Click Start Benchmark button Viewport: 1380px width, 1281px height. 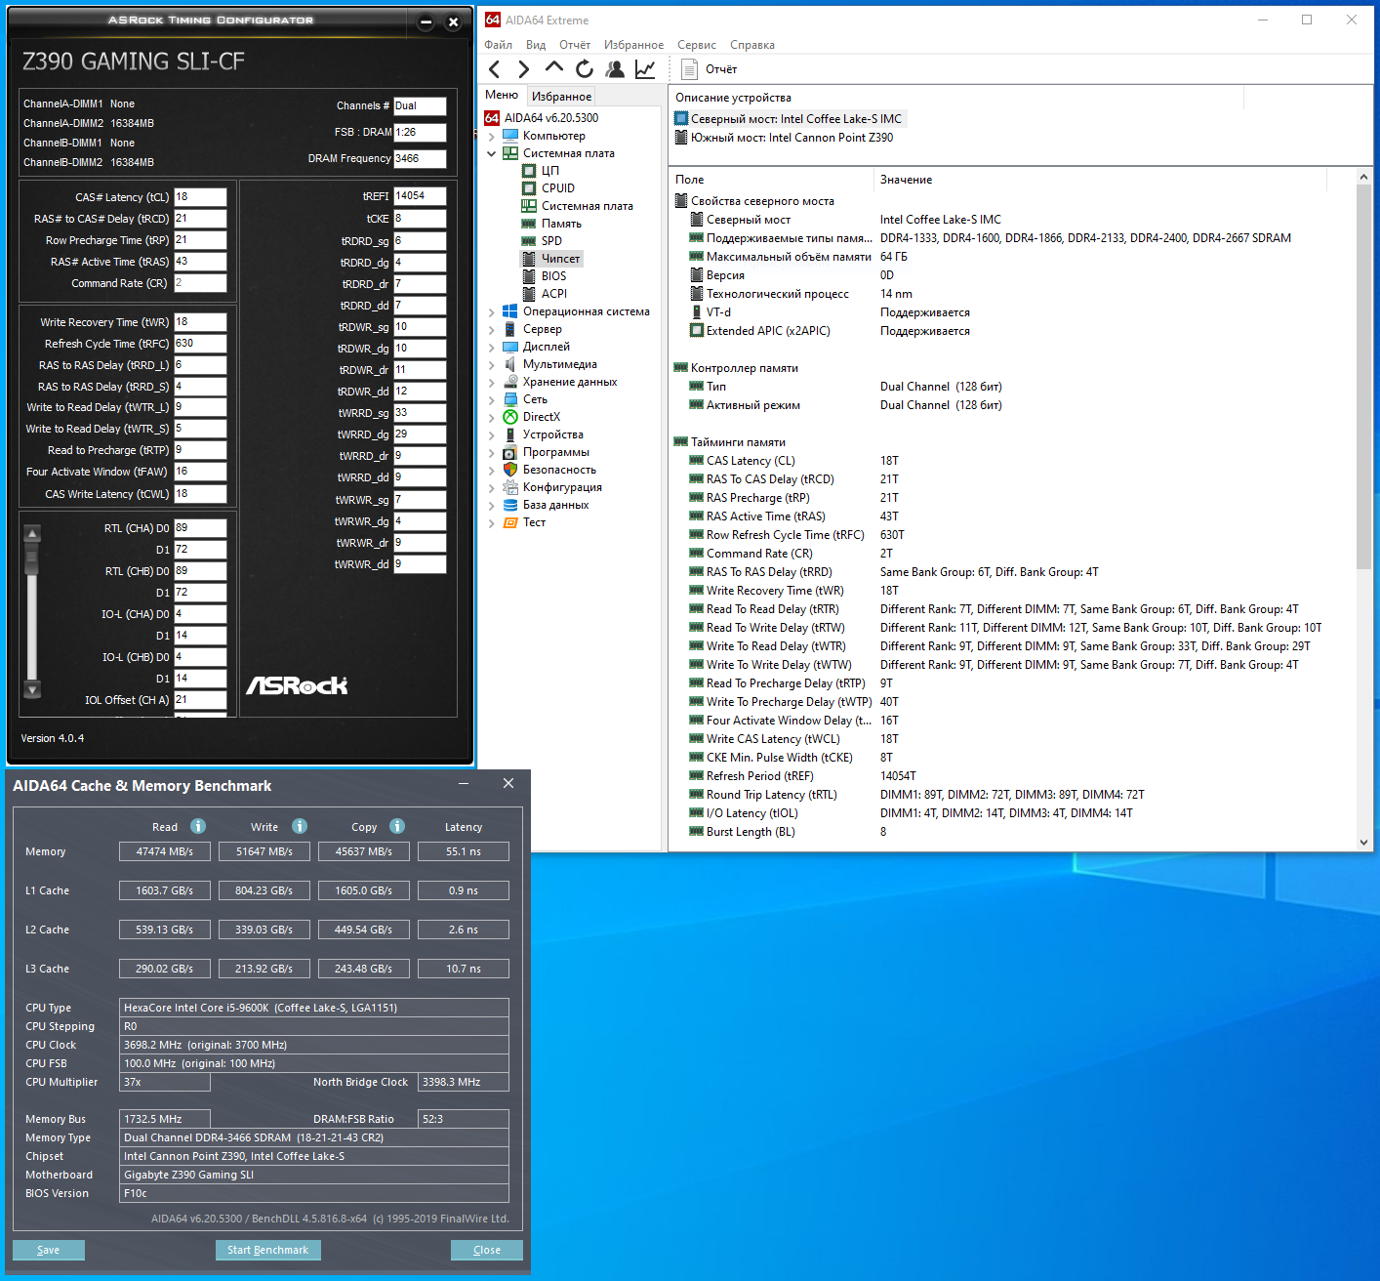click(268, 1250)
